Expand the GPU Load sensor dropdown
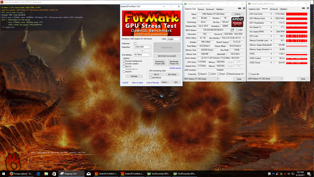This screenshot has height=177, width=314. click(271, 36)
